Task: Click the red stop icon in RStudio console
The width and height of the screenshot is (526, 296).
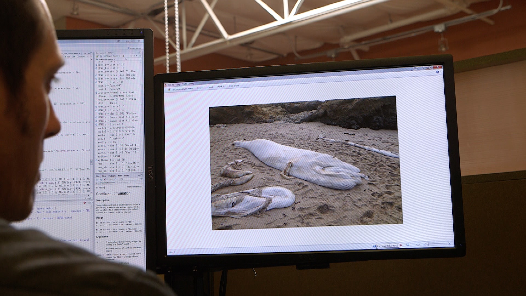Action: pyautogui.click(x=85, y=203)
